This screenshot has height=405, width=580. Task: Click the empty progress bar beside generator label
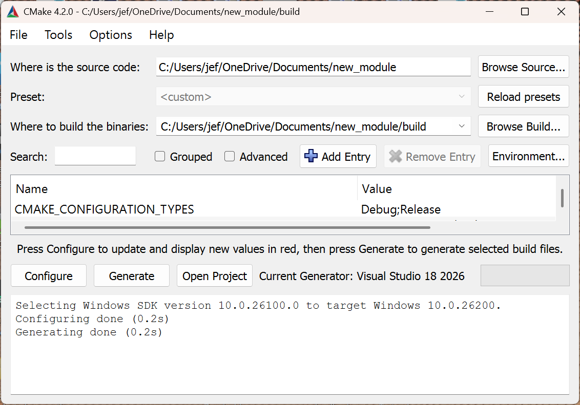[x=525, y=275]
